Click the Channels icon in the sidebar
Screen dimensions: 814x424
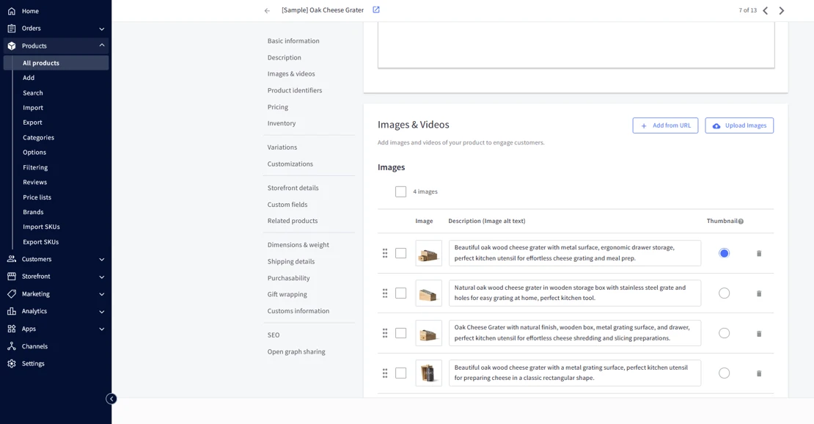(10, 346)
